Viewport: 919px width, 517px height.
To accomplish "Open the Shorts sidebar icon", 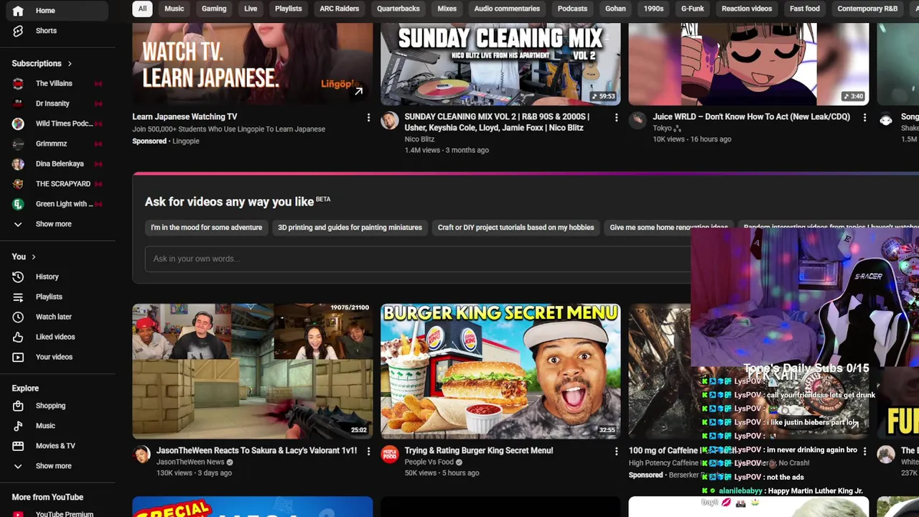I will [18, 31].
